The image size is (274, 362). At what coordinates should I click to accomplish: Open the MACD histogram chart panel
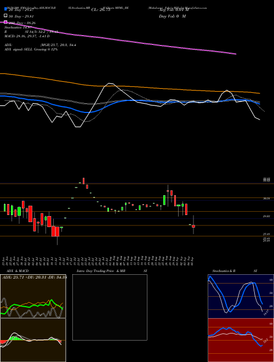33,340
